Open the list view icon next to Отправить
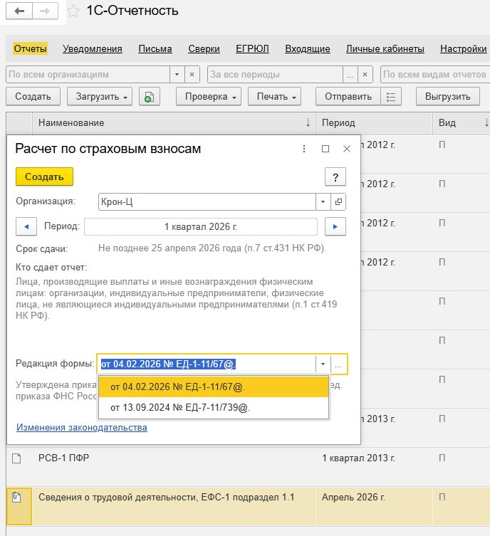 391,97
